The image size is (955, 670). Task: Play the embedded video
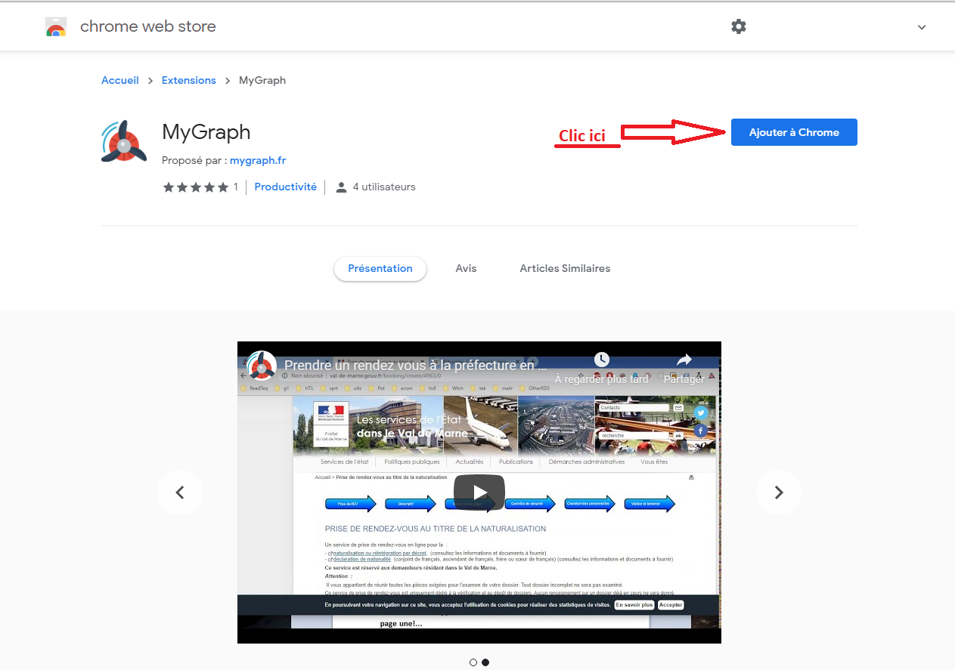[479, 492]
